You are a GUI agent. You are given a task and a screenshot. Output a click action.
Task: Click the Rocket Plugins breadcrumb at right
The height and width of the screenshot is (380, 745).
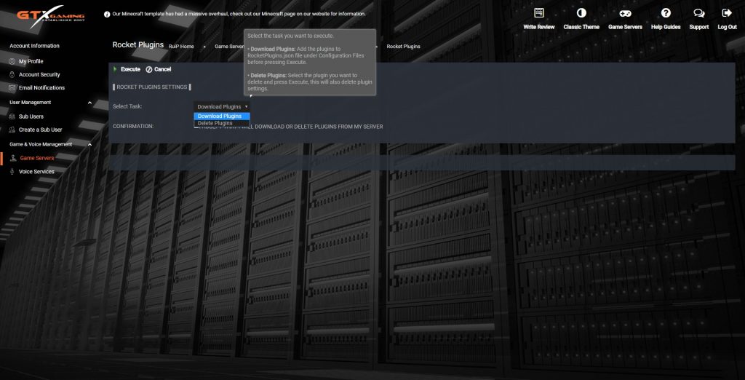(x=403, y=47)
